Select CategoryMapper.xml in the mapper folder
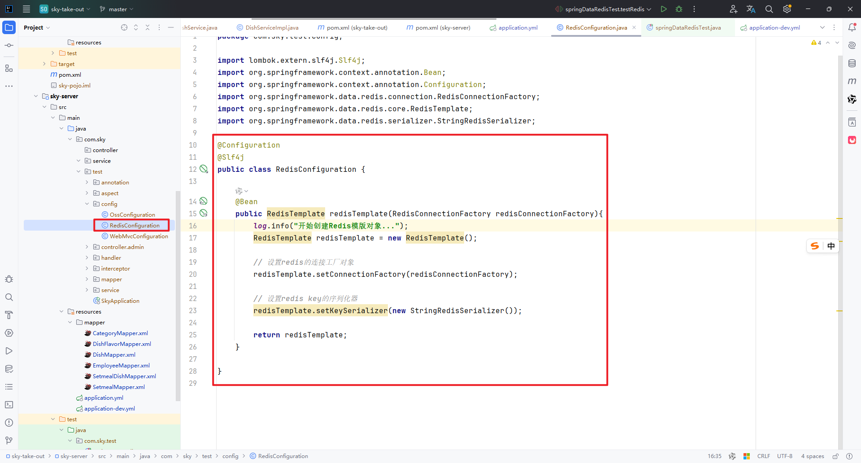This screenshot has width=861, height=463. [120, 333]
